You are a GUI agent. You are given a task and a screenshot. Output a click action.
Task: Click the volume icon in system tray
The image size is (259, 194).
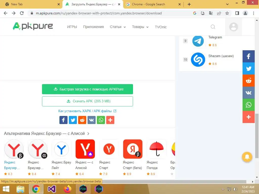coord(235,189)
